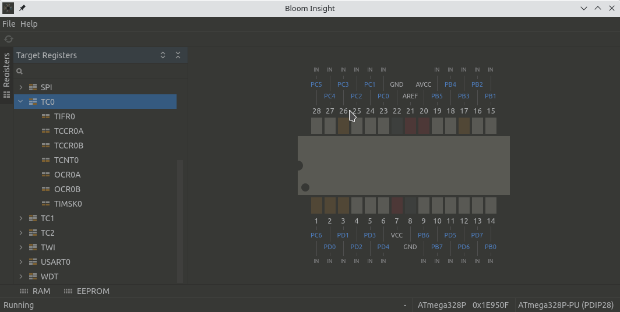Viewport: 620px width, 312px height.
Task: Toggle pin 28 PC5 on the chip
Action: click(316, 126)
